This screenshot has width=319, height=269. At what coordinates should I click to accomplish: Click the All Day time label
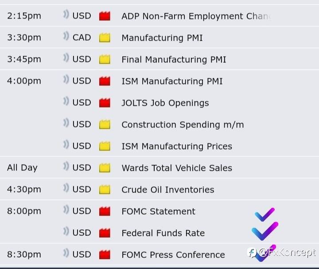point(22,168)
